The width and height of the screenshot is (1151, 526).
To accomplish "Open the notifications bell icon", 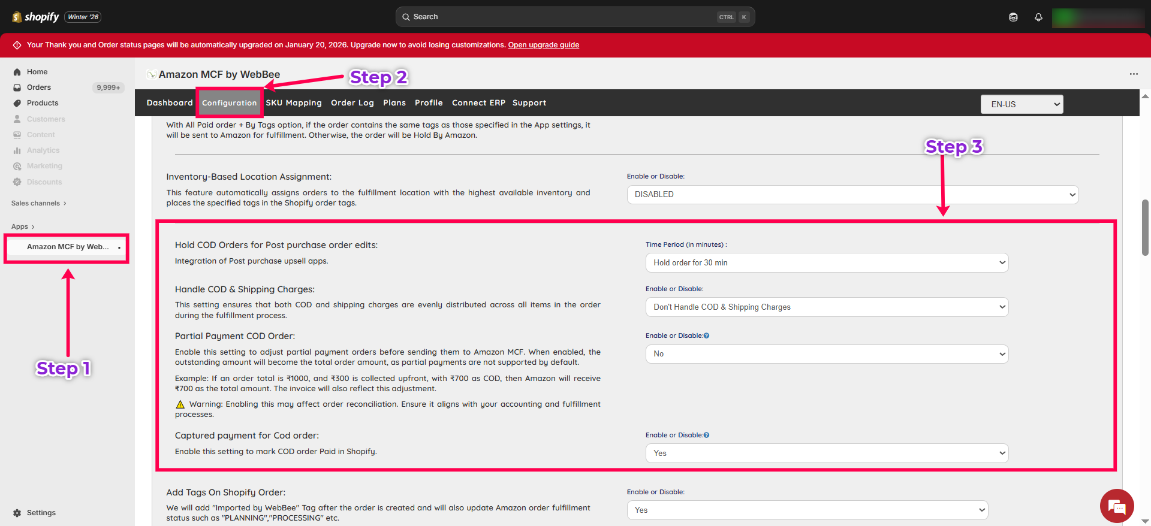I will point(1038,17).
